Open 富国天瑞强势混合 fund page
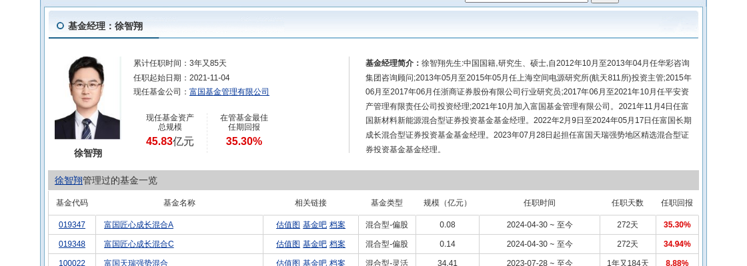Viewport: 747px width, 266px height. 136,263
